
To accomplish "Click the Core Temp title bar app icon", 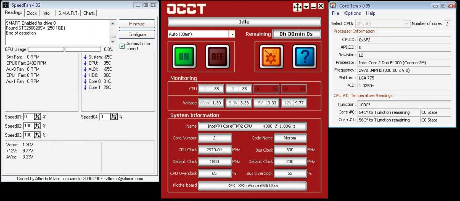I will click(x=334, y=6).
